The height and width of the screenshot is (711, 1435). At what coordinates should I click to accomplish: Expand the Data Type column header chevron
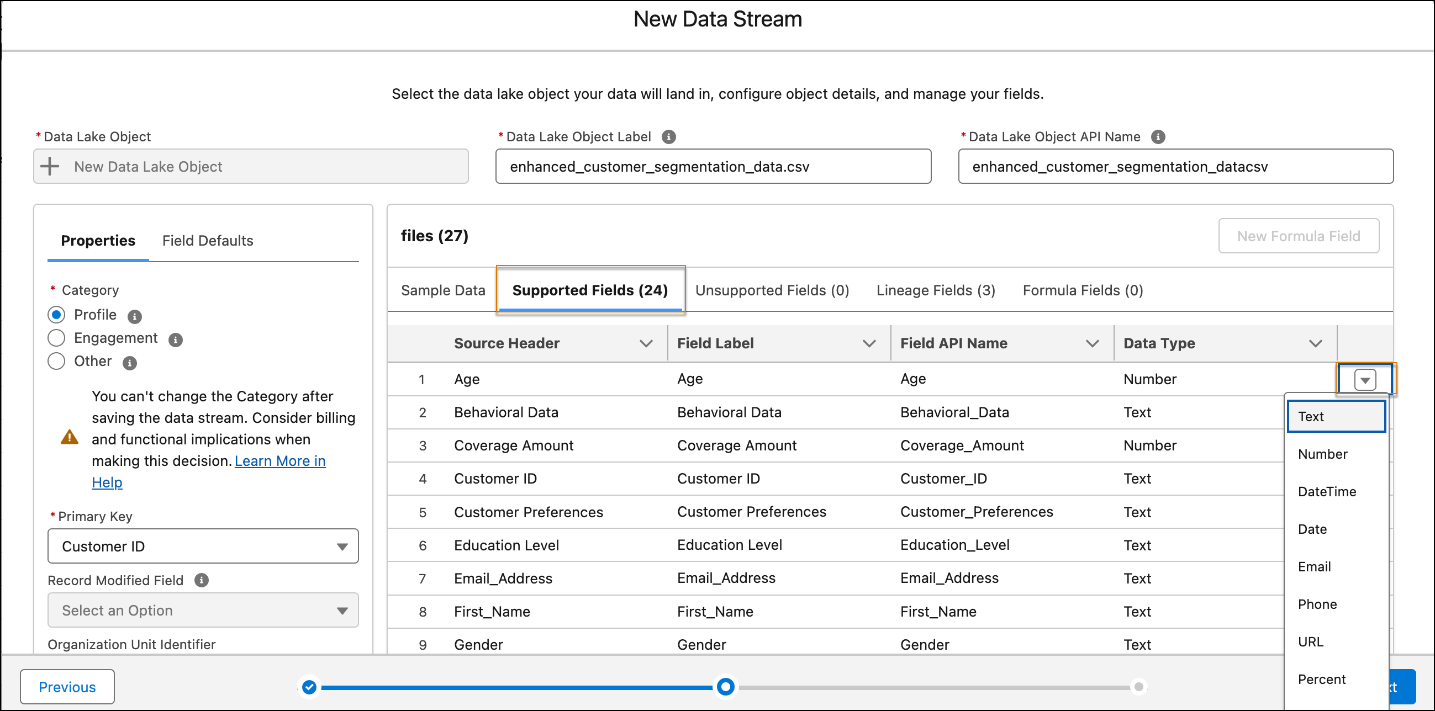[x=1315, y=343]
